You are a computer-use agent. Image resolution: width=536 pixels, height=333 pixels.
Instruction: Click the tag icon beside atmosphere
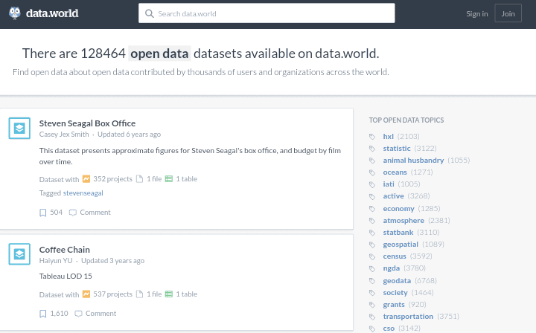372,221
